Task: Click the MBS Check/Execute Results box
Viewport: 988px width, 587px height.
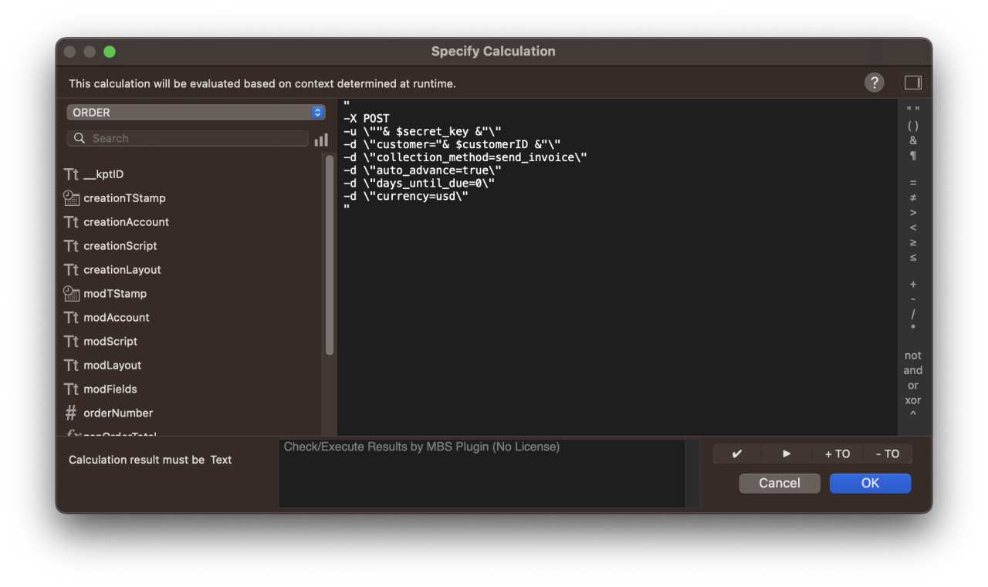Action: tap(482, 474)
